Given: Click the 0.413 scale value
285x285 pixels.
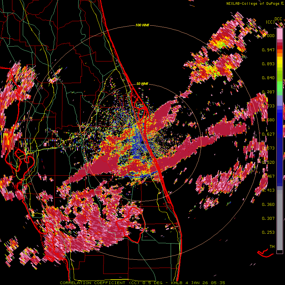Looking at the screenshot, I should point(268,190).
